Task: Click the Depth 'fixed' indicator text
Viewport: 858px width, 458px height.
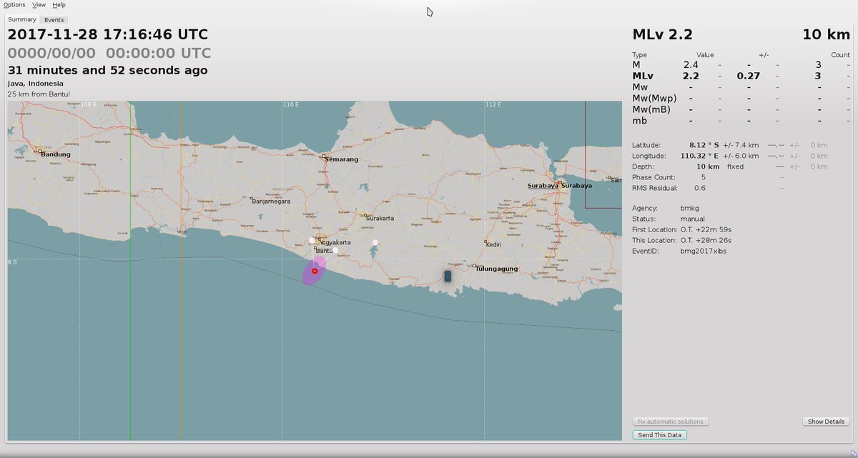Action: point(735,166)
